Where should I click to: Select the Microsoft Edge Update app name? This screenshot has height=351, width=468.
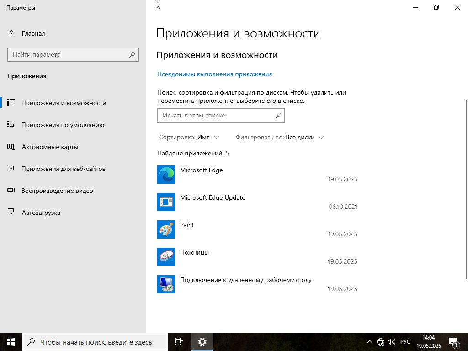point(213,197)
